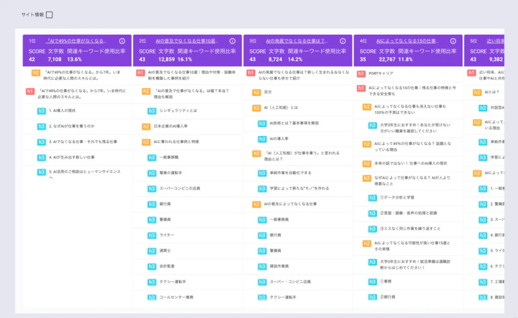Image resolution: width=518 pixels, height=318 pixels.
Task: Click the h2 badge beside 目次
Action: click(x=257, y=93)
